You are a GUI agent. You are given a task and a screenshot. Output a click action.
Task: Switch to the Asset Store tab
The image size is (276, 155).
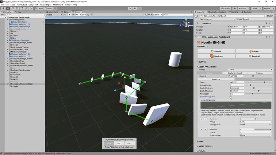(x=52, y=12)
